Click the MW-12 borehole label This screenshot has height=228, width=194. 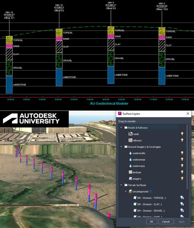pos(59,8)
